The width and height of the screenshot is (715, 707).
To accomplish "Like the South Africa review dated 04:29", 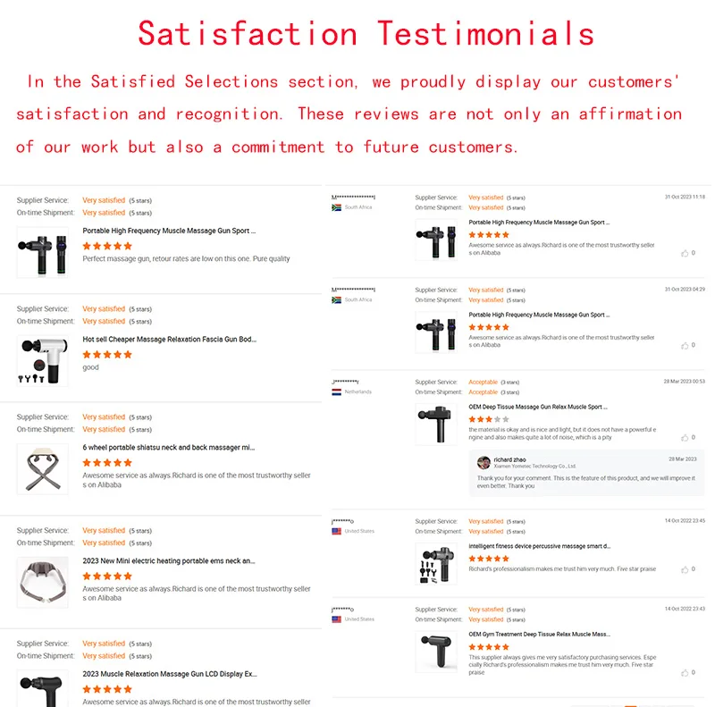I will pyautogui.click(x=685, y=345).
